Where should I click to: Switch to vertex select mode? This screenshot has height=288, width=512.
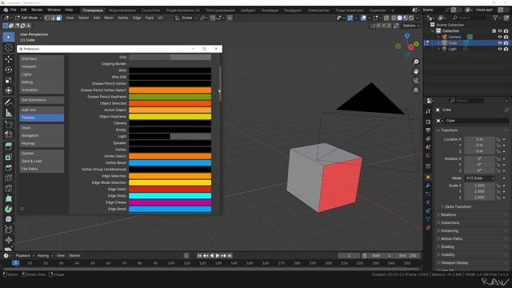[47, 18]
